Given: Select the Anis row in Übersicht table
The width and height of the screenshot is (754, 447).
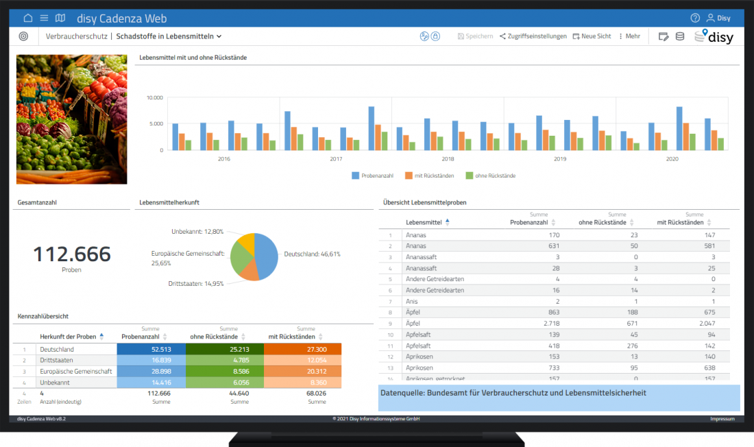Looking at the screenshot, I should (554, 301).
